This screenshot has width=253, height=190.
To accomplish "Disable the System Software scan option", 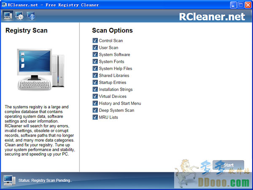I will pyautogui.click(x=95, y=54).
